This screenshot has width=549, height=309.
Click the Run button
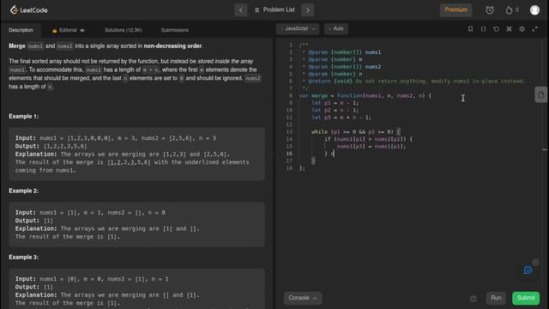tap(496, 298)
